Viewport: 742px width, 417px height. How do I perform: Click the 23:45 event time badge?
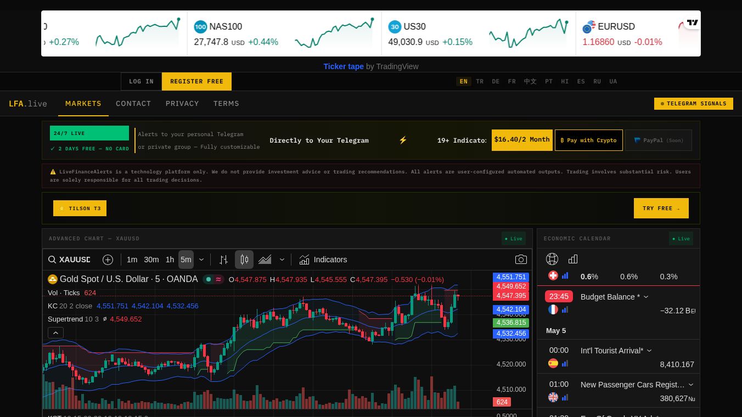[559, 296]
